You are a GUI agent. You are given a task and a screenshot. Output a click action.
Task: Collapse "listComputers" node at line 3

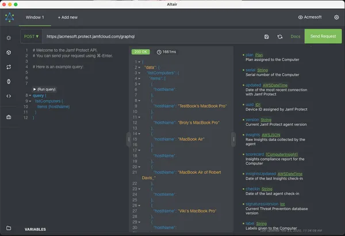(x=139, y=73)
